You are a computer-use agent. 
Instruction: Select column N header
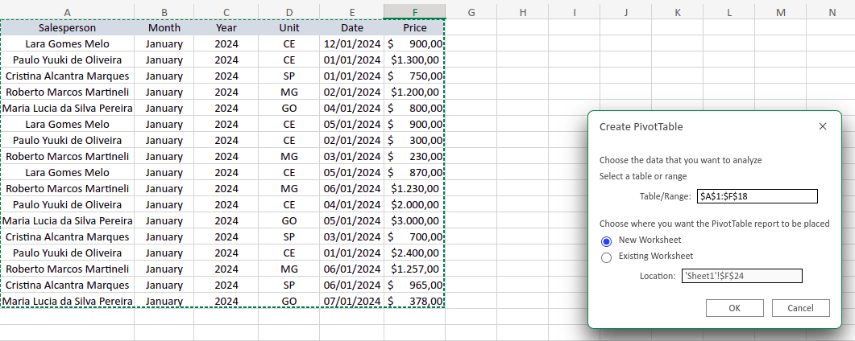coord(832,12)
